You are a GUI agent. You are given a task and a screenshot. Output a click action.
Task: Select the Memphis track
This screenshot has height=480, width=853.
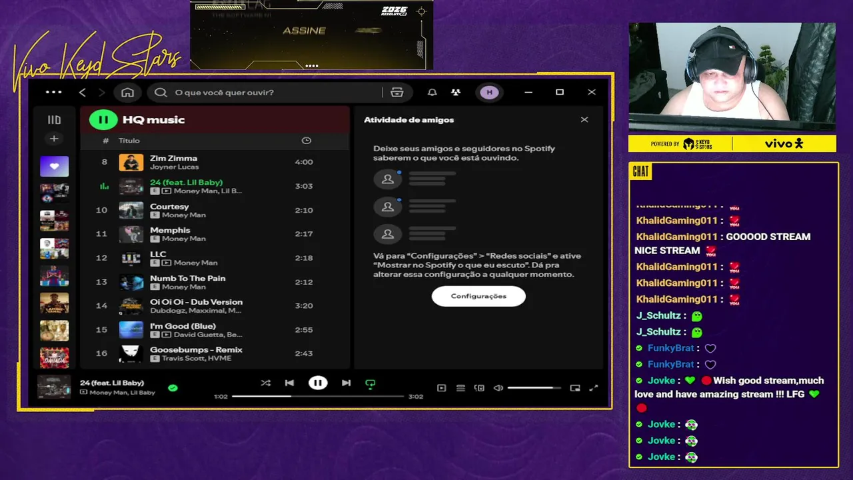(x=215, y=234)
